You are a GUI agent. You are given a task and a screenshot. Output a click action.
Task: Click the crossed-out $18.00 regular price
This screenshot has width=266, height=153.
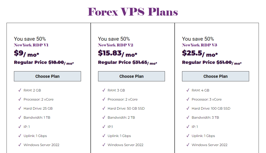tap(56, 62)
